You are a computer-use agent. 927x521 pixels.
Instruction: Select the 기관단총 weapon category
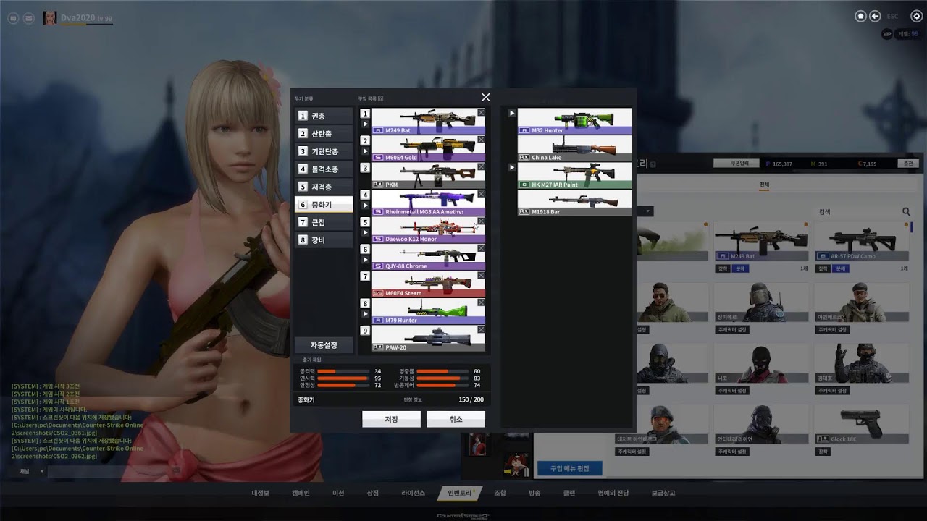point(324,151)
